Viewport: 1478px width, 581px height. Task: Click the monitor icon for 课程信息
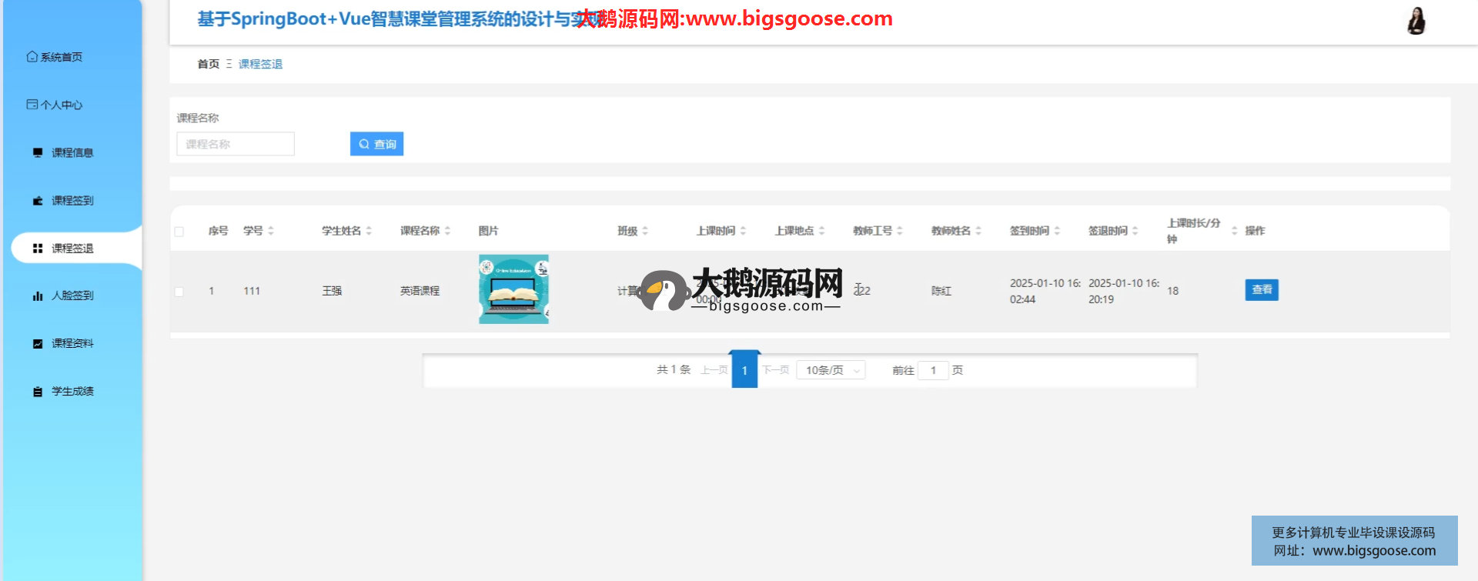(x=38, y=152)
